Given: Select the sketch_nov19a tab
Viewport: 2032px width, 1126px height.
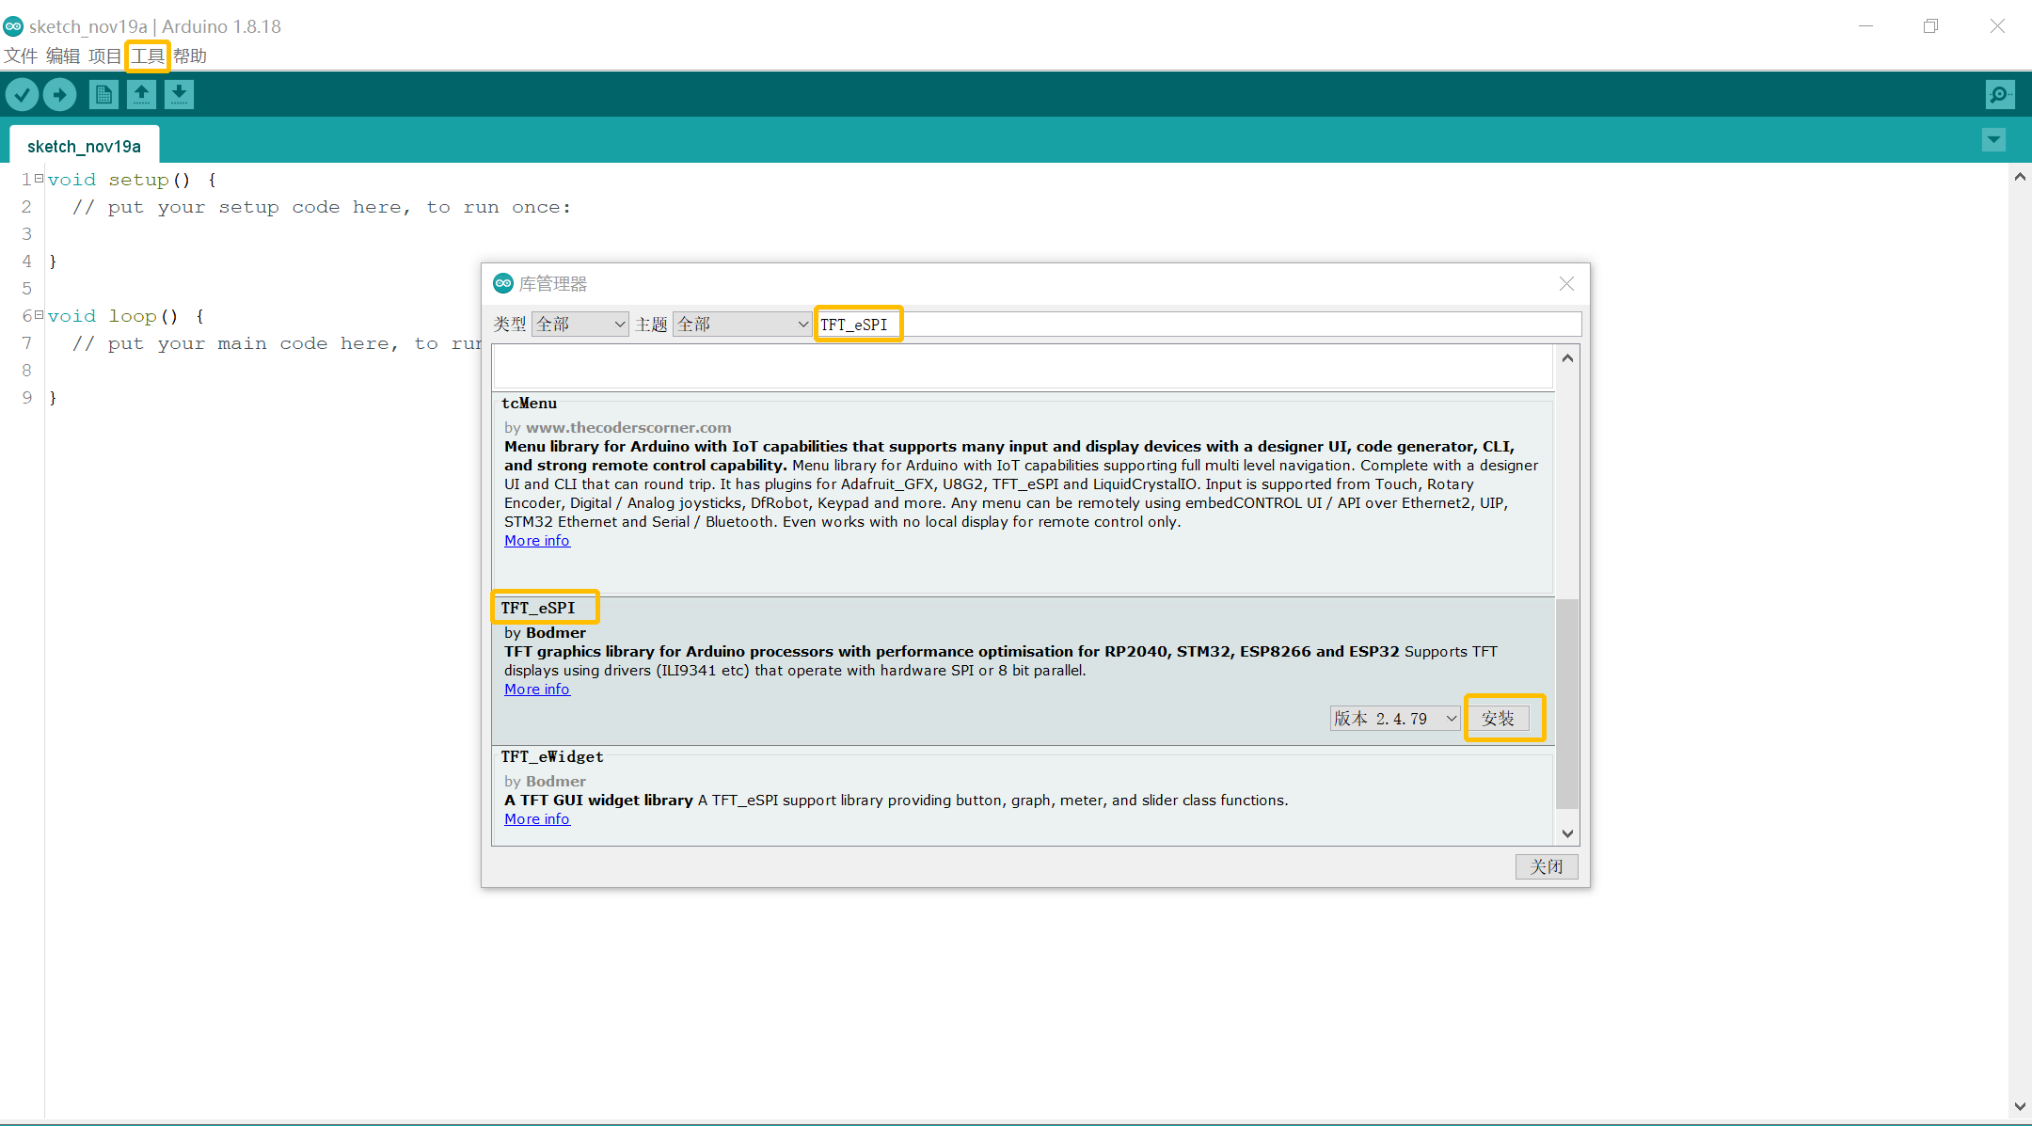Looking at the screenshot, I should tap(84, 146).
